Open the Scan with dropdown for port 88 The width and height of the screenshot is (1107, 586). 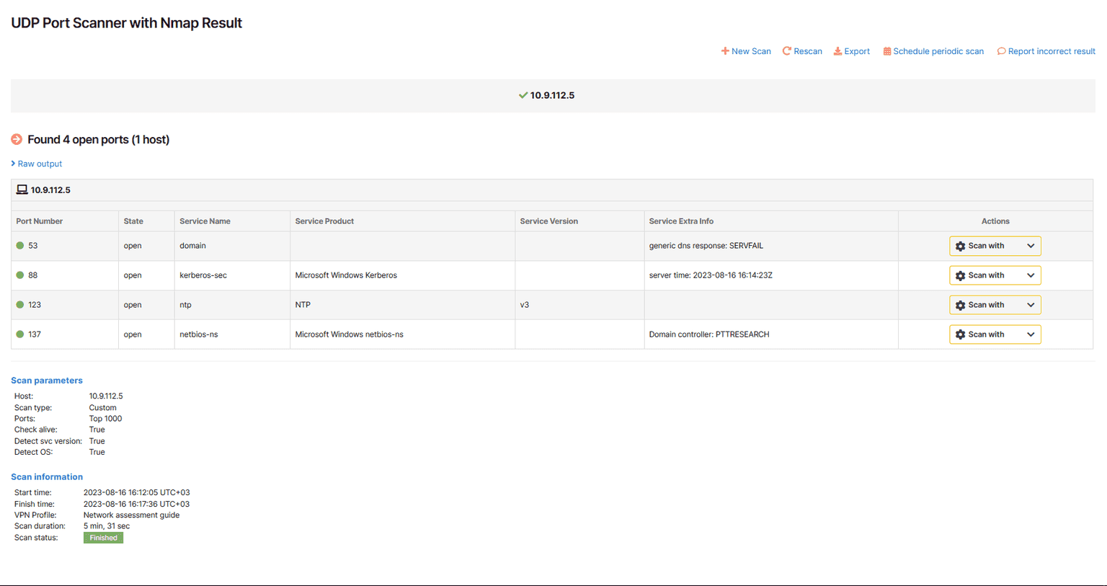pos(1032,275)
